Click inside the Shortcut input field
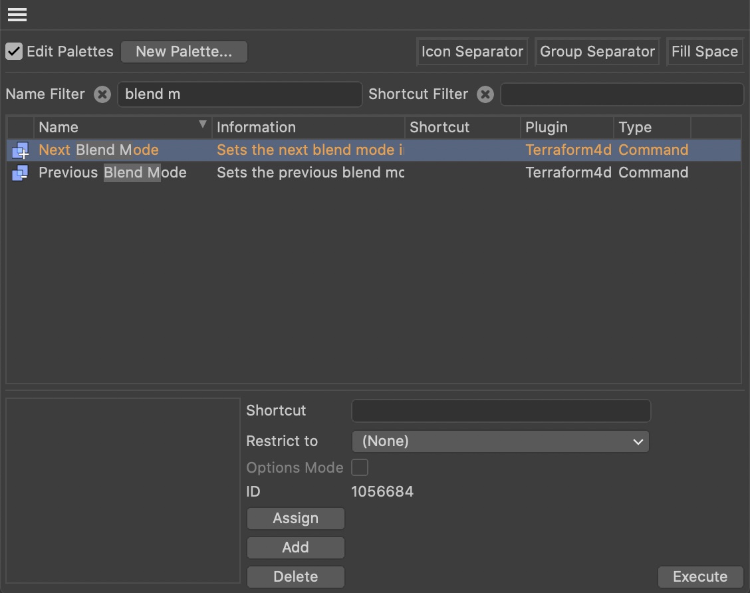 (x=500, y=411)
